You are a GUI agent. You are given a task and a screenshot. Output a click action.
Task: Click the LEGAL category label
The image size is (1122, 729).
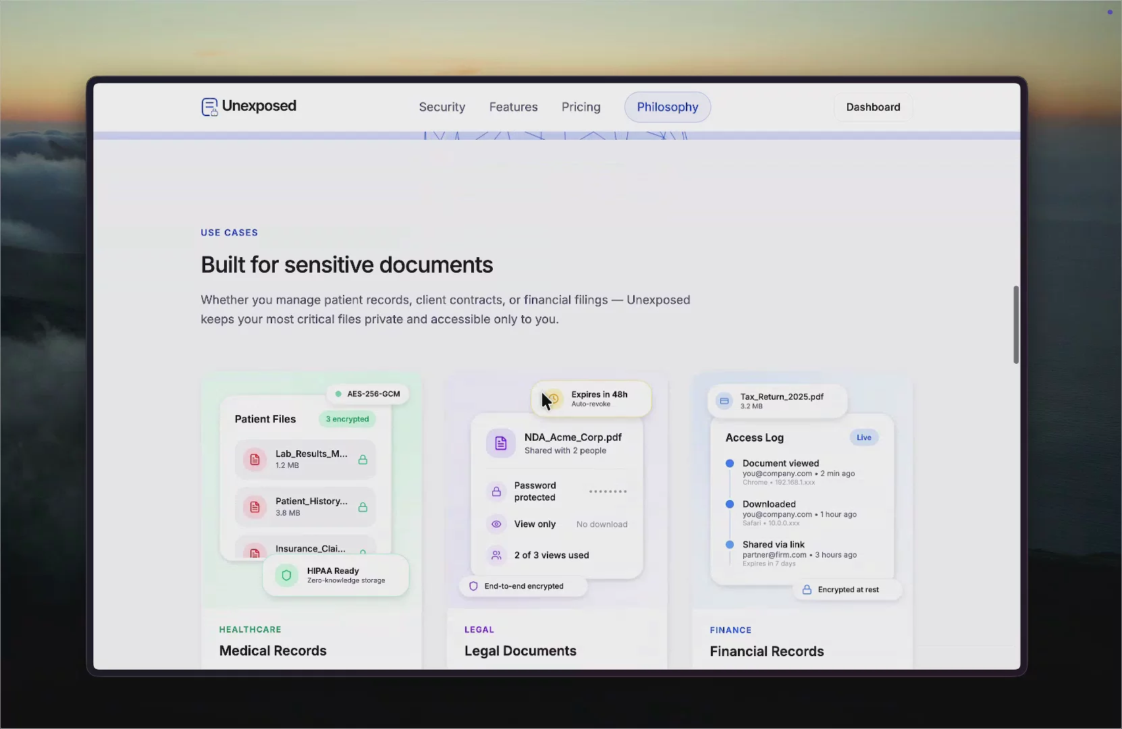click(x=479, y=629)
